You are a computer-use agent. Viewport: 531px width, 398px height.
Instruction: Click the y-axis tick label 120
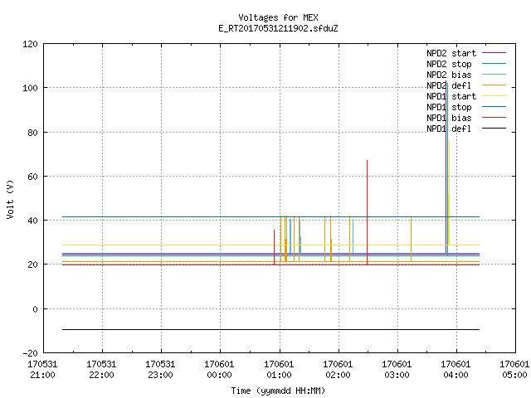pos(30,44)
